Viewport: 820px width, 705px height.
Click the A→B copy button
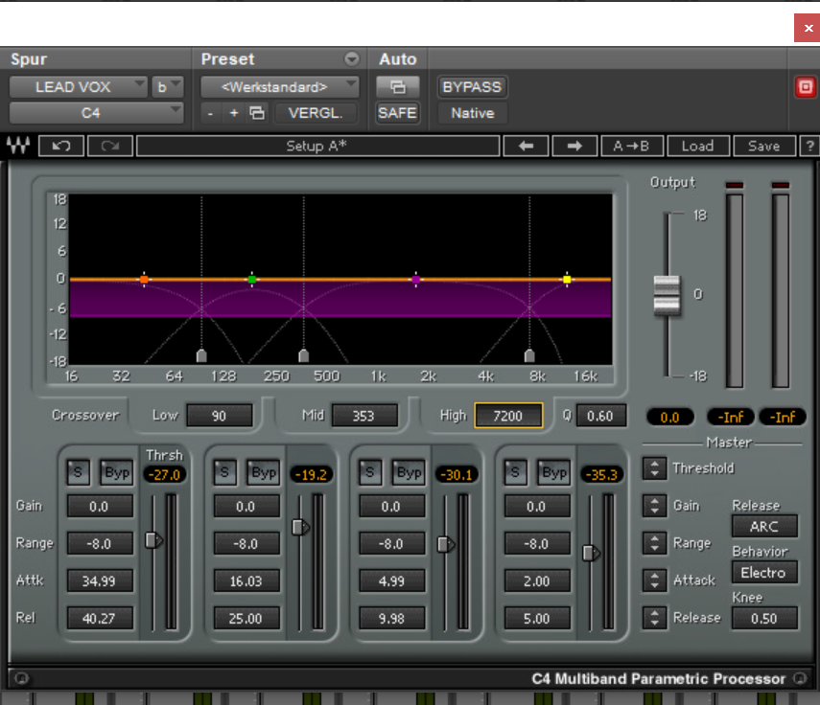(x=632, y=147)
